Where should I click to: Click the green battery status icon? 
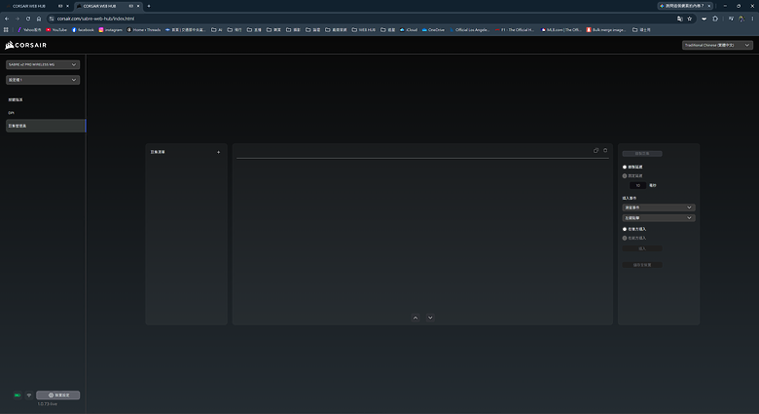point(18,395)
